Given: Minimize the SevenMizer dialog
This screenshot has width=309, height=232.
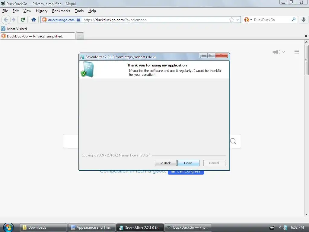Looking at the screenshot, I should click(204, 56).
